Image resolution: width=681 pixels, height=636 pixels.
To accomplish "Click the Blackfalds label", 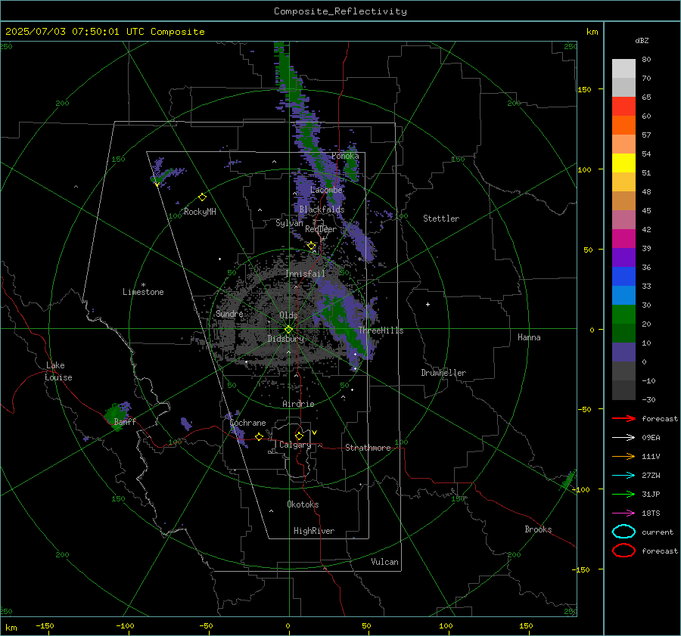I will click(322, 209).
